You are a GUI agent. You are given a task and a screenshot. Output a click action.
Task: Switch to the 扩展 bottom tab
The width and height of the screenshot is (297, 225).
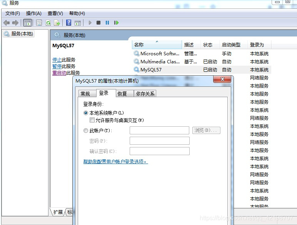(x=58, y=212)
